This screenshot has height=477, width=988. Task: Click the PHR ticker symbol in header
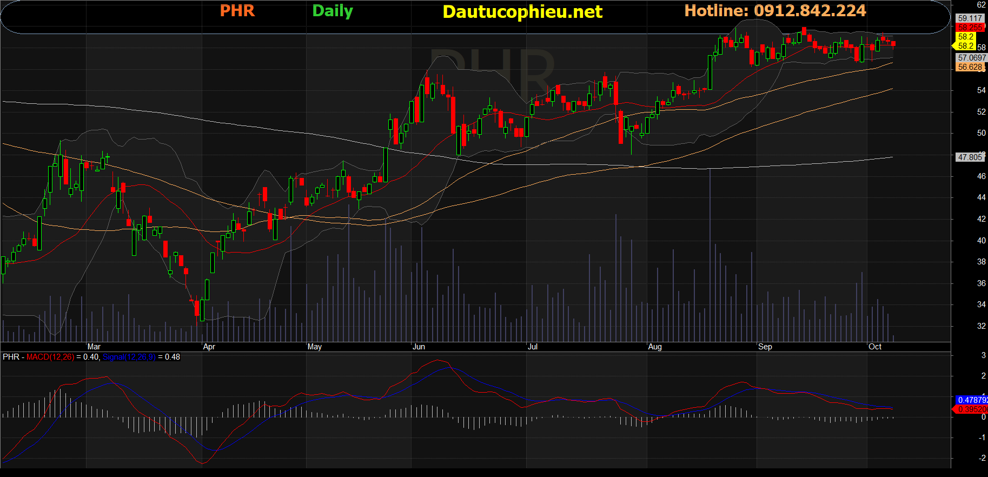(x=237, y=11)
